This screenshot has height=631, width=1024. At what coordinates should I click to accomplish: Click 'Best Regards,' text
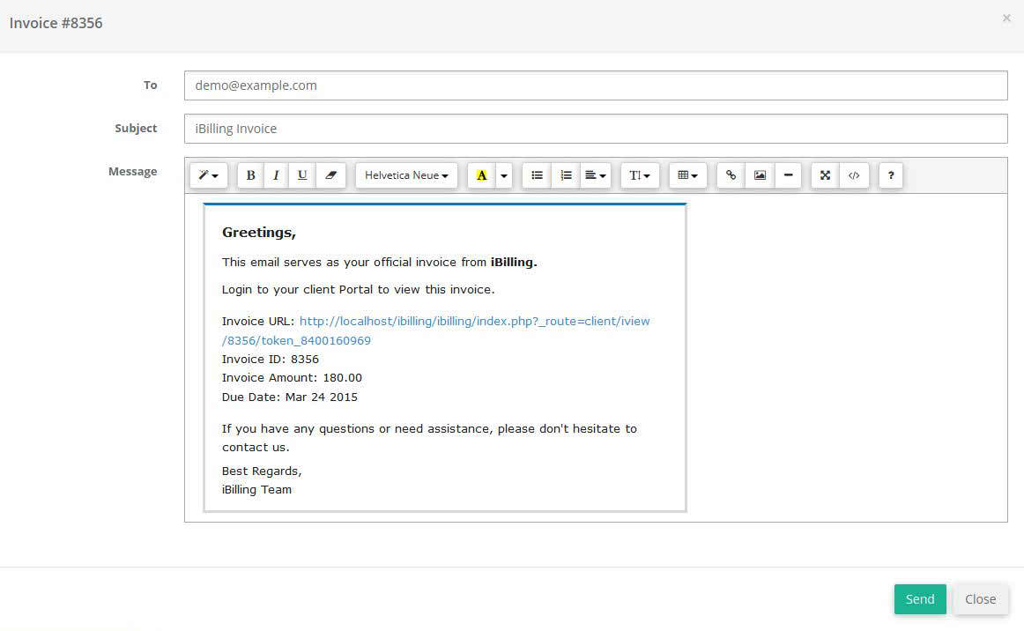pos(262,471)
